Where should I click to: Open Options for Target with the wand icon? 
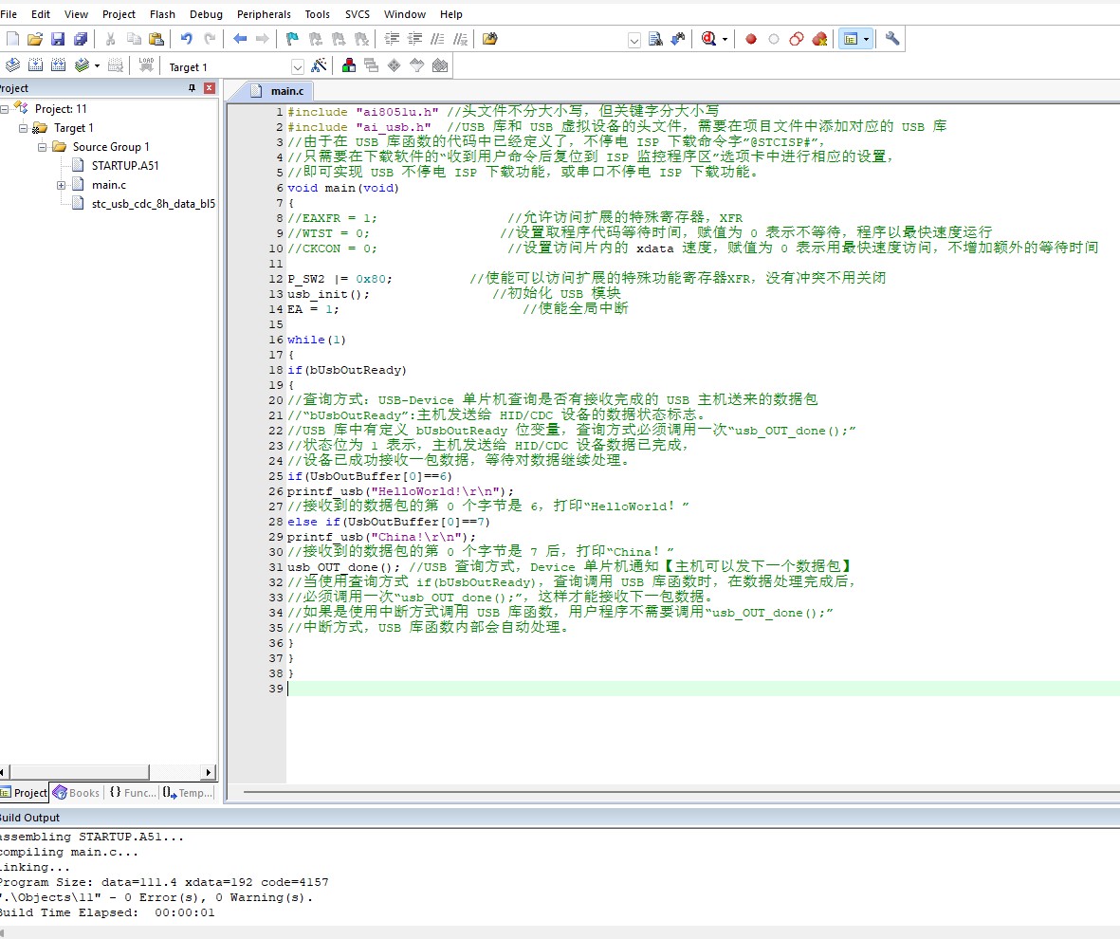pyautogui.click(x=320, y=65)
